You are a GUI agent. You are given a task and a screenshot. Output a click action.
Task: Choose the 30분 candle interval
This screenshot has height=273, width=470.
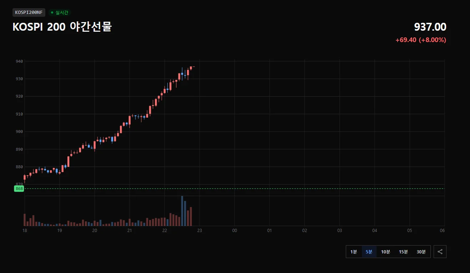[x=421, y=252]
